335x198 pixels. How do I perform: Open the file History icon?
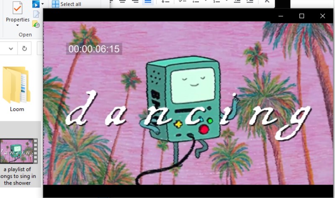coord(36,24)
